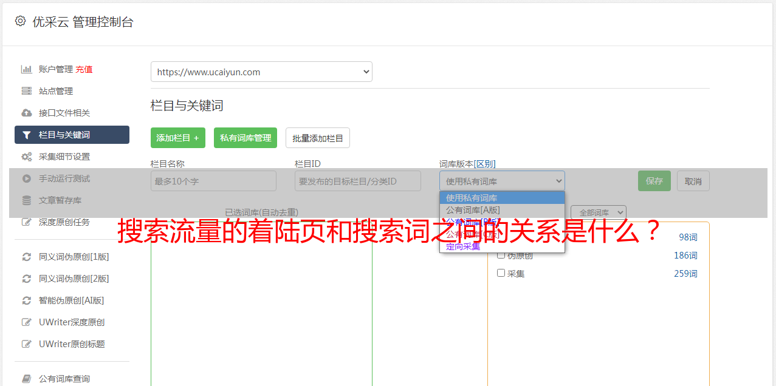Click the 186词 count for 伪原创

pyautogui.click(x=685, y=256)
